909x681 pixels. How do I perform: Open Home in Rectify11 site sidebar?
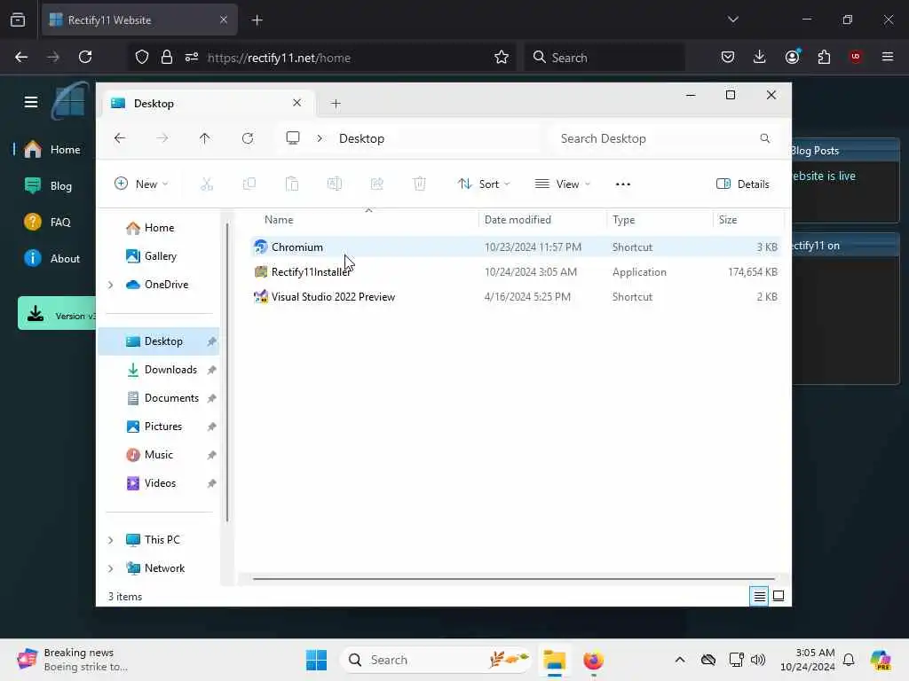click(x=52, y=150)
